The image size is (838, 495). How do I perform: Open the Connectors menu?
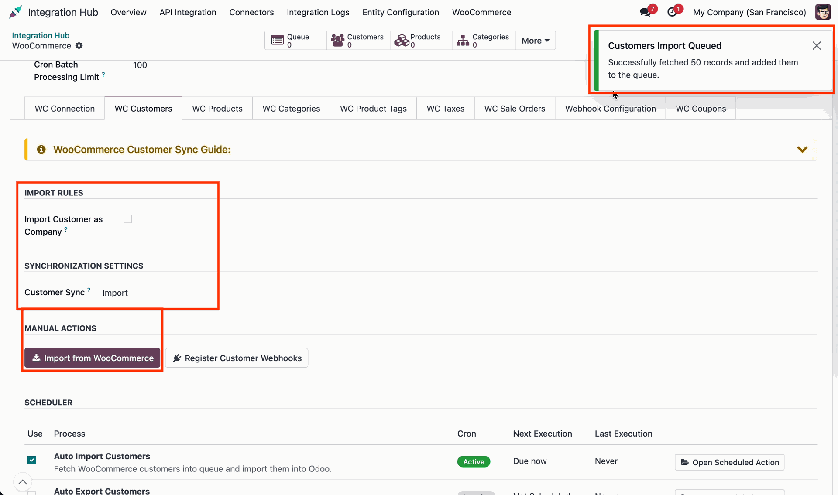point(251,12)
